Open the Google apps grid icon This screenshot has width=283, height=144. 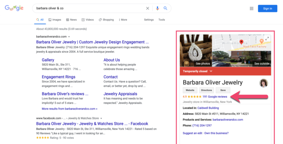point(252,9)
